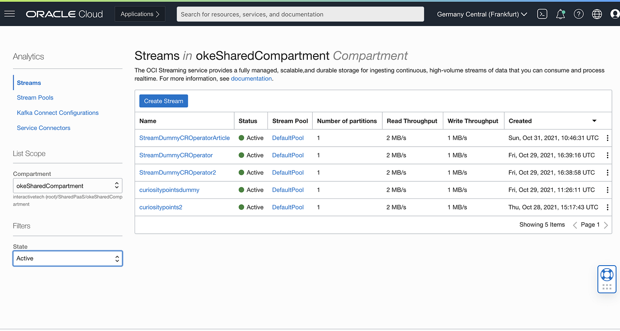Go to the next page arrow
Screen dimensions: 620x331
(606, 225)
